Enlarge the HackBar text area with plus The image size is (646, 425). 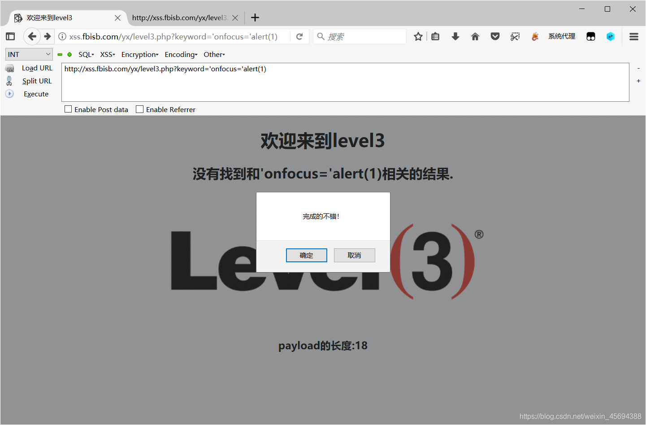pos(638,81)
